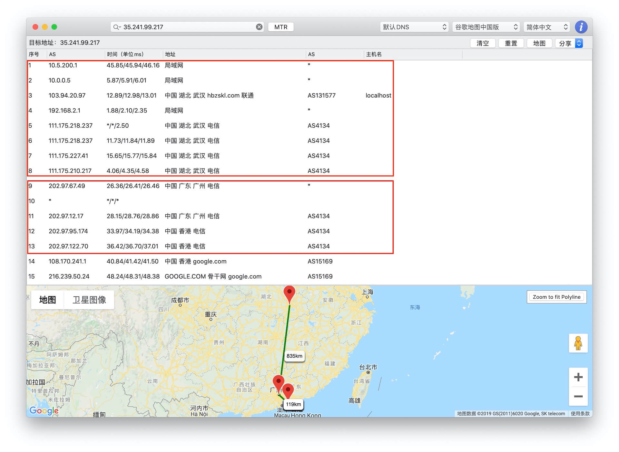The height and width of the screenshot is (452, 619).
Task: Zoom in the map with plus icon
Action: click(578, 377)
